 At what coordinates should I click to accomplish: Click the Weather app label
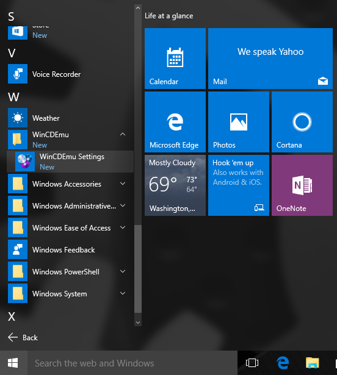(46, 118)
